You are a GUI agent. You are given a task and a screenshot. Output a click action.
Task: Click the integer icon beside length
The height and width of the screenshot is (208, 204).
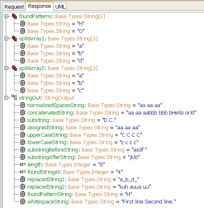coord(23,164)
